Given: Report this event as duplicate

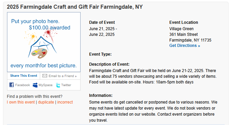Looking at the screenshot, I should pos(46,102).
